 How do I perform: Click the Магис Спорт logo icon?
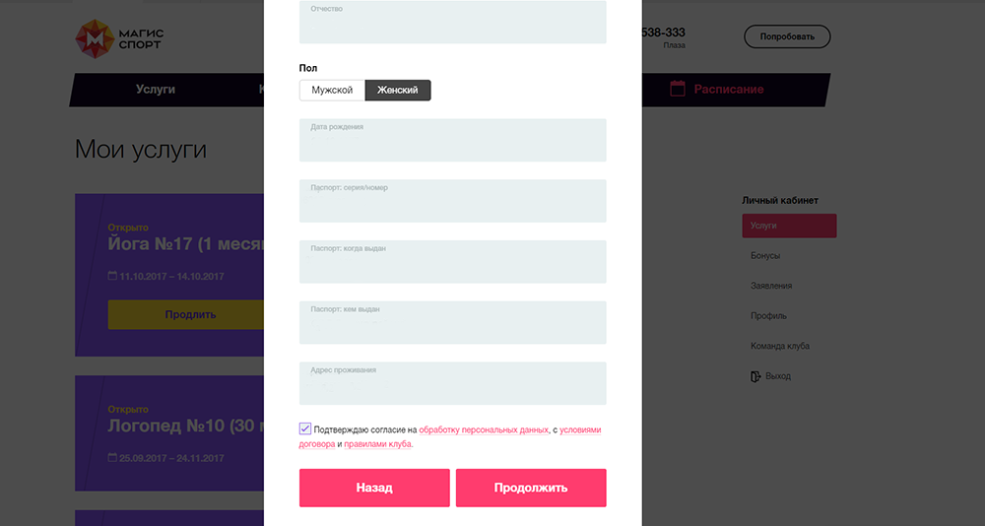(95, 37)
